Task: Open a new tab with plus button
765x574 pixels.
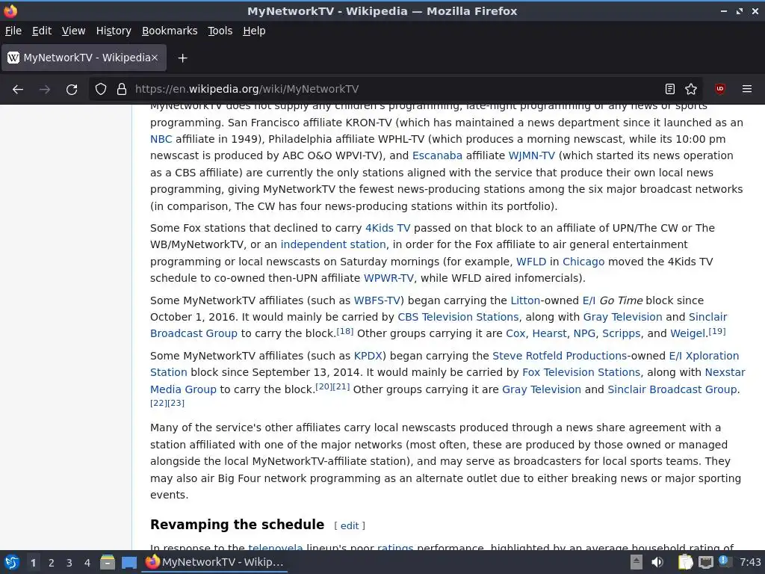Action: click(x=182, y=58)
